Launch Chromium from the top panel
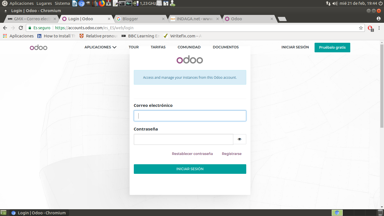This screenshot has width=384, height=216. tap(82, 3)
